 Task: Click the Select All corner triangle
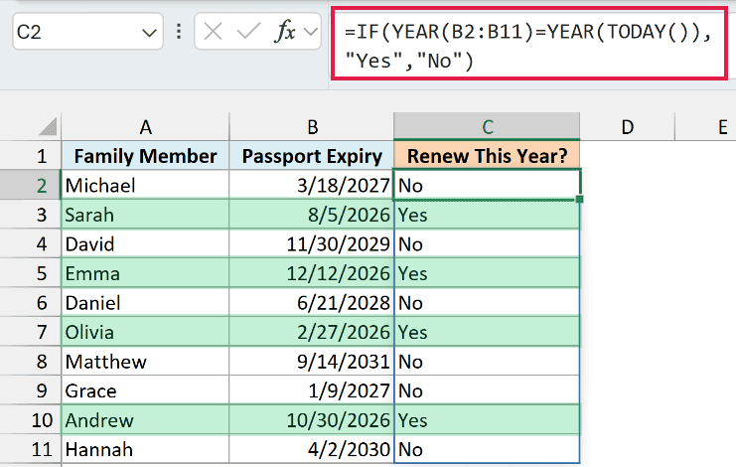coord(49,126)
